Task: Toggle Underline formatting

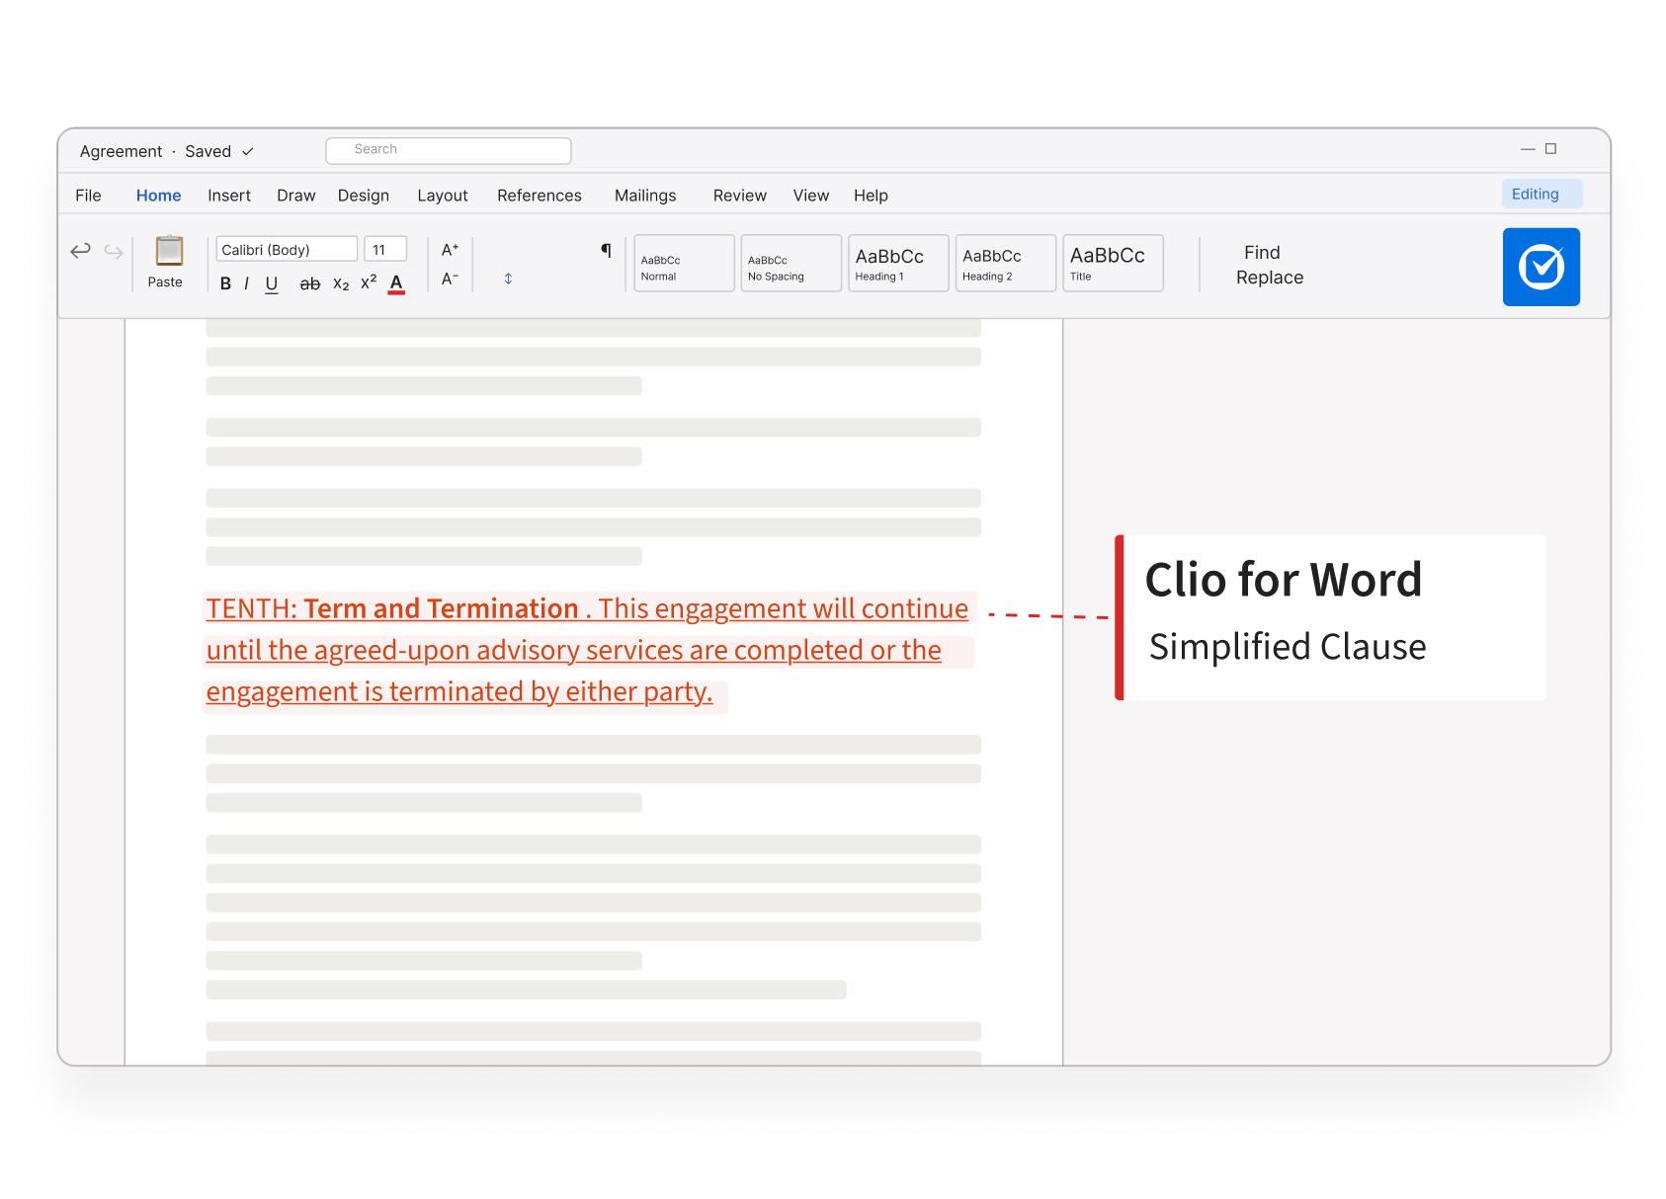Action: click(x=272, y=284)
